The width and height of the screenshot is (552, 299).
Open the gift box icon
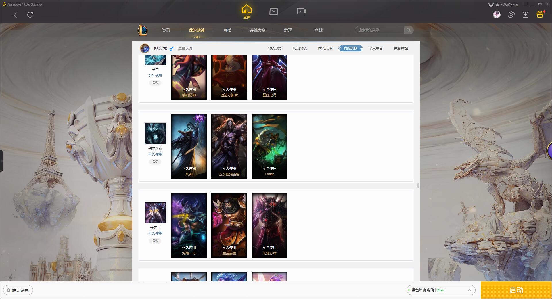(540, 14)
